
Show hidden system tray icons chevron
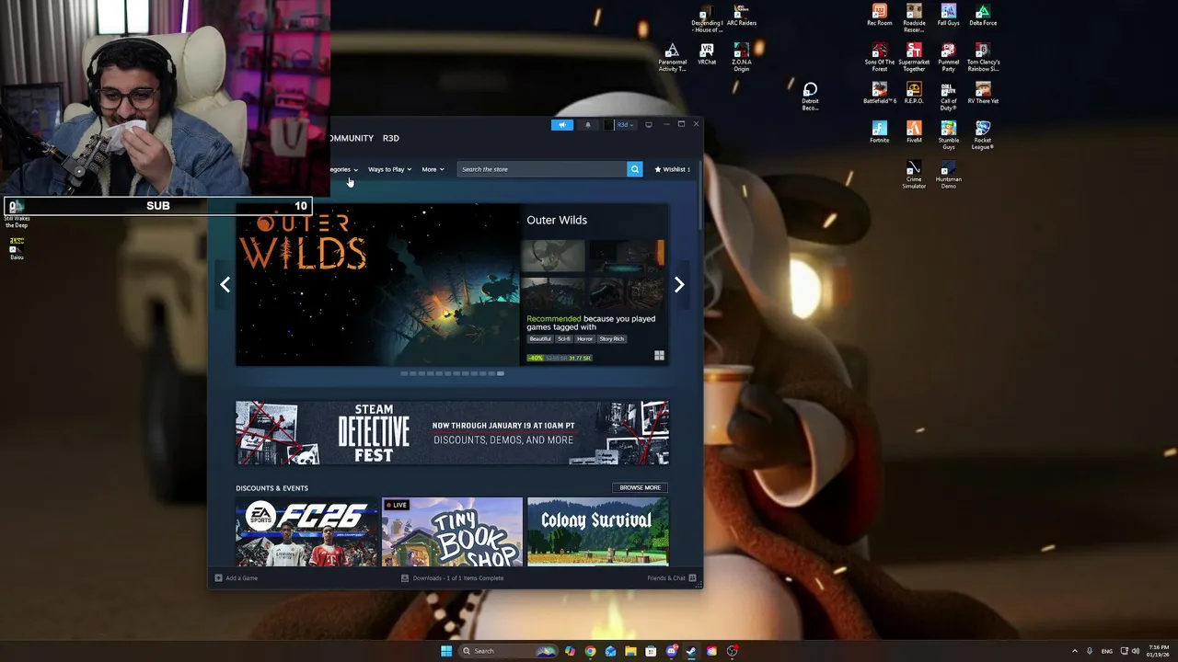[x=1074, y=651]
